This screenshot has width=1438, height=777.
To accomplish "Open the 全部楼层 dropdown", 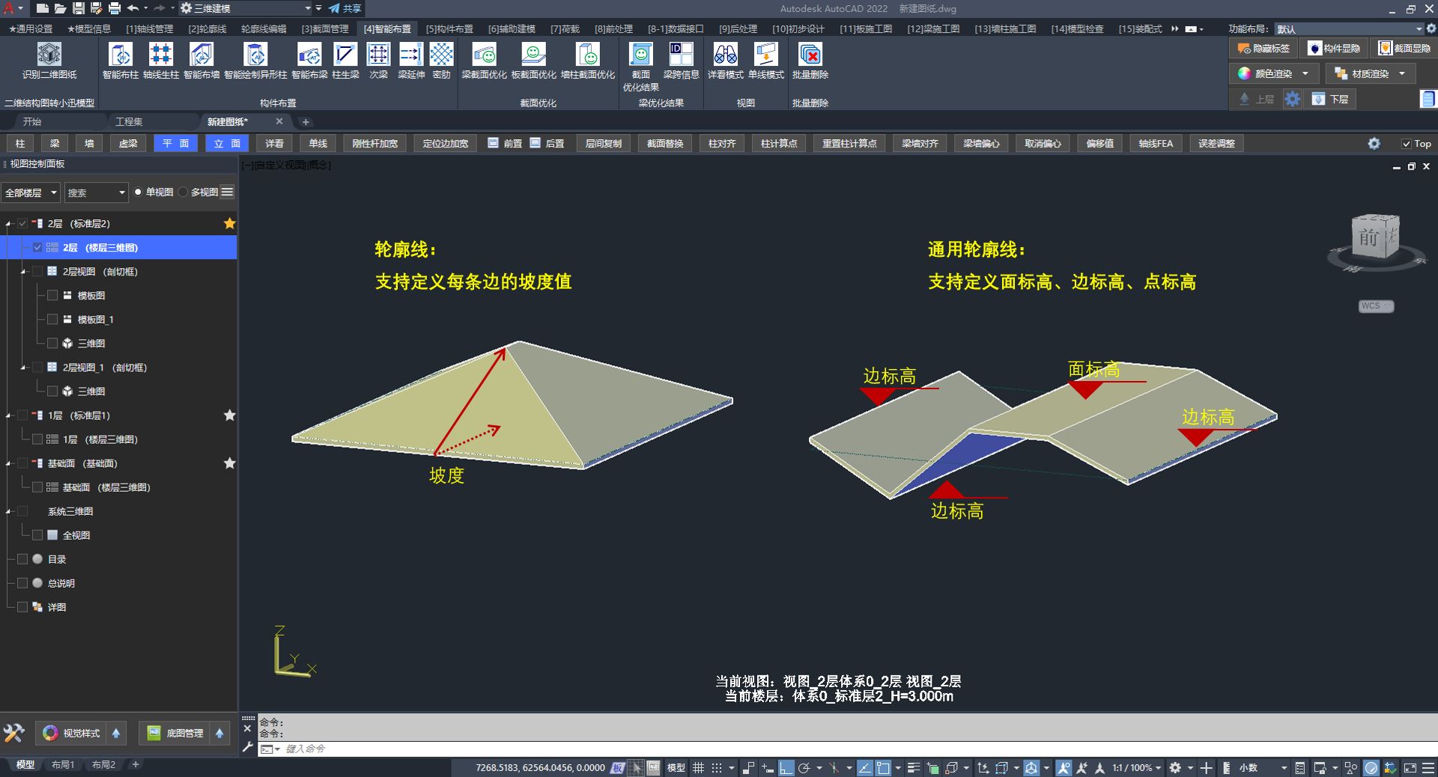I will click(31, 193).
